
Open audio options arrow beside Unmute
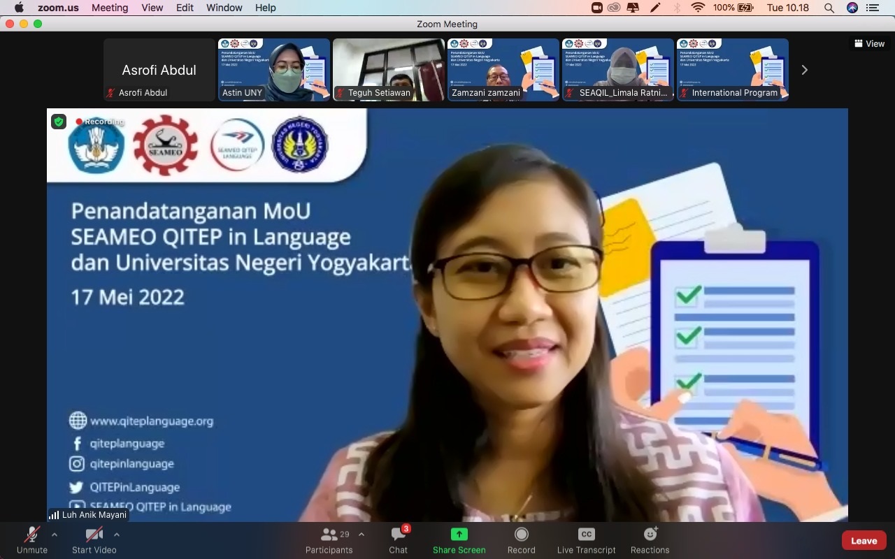(55, 535)
